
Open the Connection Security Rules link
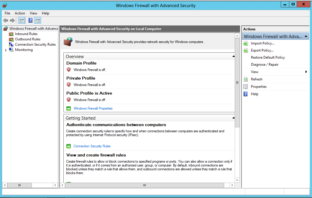tap(92, 146)
